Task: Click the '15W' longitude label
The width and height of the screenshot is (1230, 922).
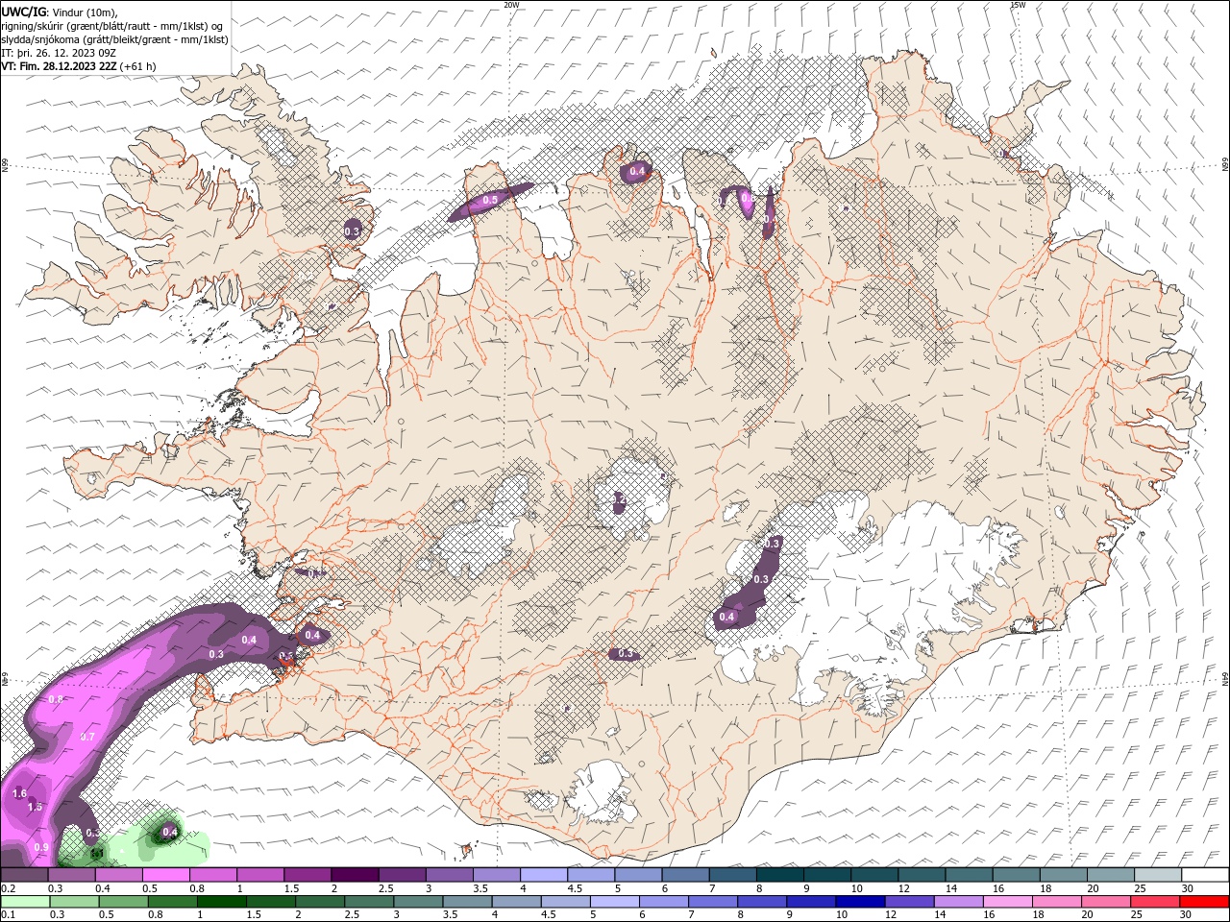Action: [x=1018, y=5]
